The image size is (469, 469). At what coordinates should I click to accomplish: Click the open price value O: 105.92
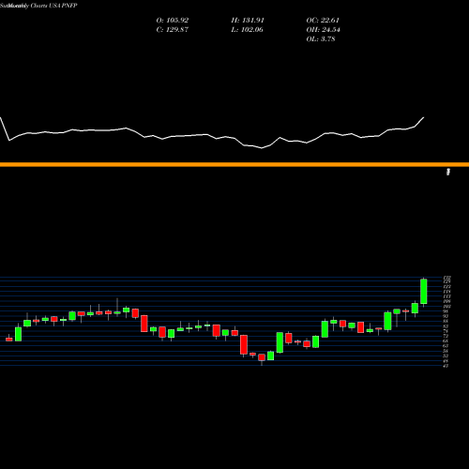(x=173, y=21)
